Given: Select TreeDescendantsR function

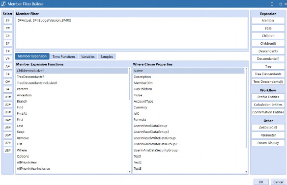Looking at the screenshot, I should click(x=72, y=77).
